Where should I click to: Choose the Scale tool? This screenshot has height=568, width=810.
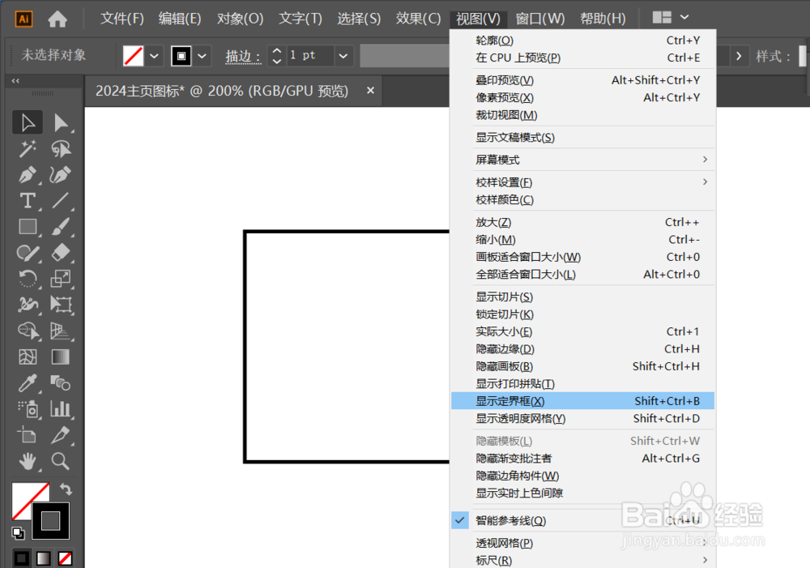(61, 279)
